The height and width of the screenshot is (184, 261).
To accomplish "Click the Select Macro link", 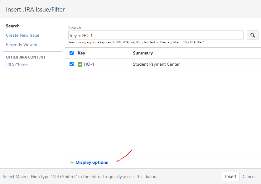I will coord(15,177).
